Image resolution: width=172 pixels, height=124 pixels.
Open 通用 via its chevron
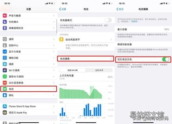[x=54, y=39]
